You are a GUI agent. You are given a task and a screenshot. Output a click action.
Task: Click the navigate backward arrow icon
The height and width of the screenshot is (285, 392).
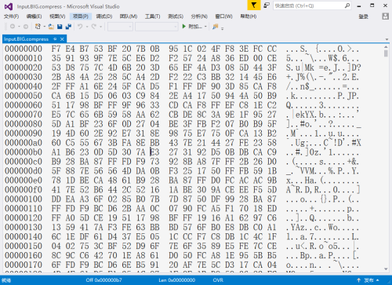(13, 27)
